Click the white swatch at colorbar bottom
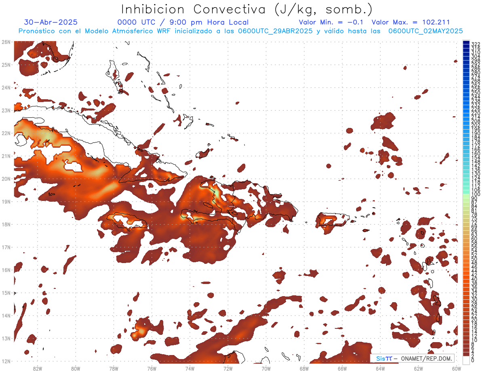 click(466, 359)
